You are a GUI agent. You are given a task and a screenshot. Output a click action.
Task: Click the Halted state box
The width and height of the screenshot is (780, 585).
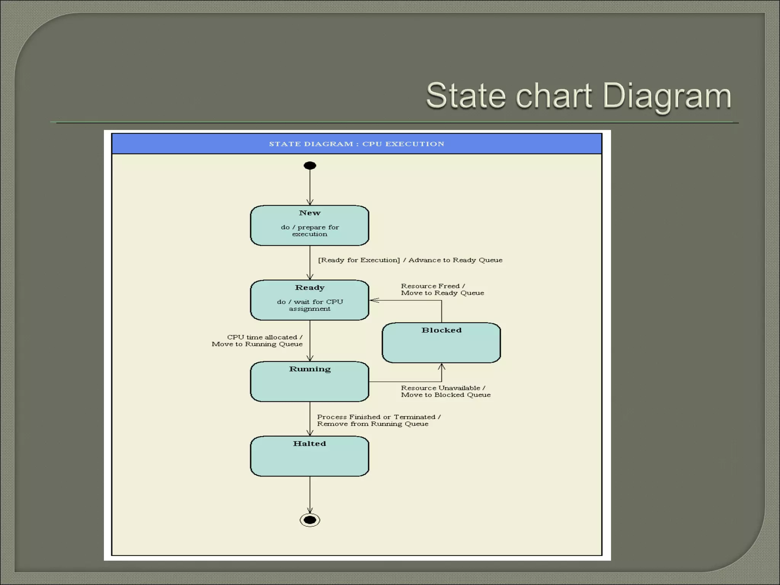coord(310,456)
